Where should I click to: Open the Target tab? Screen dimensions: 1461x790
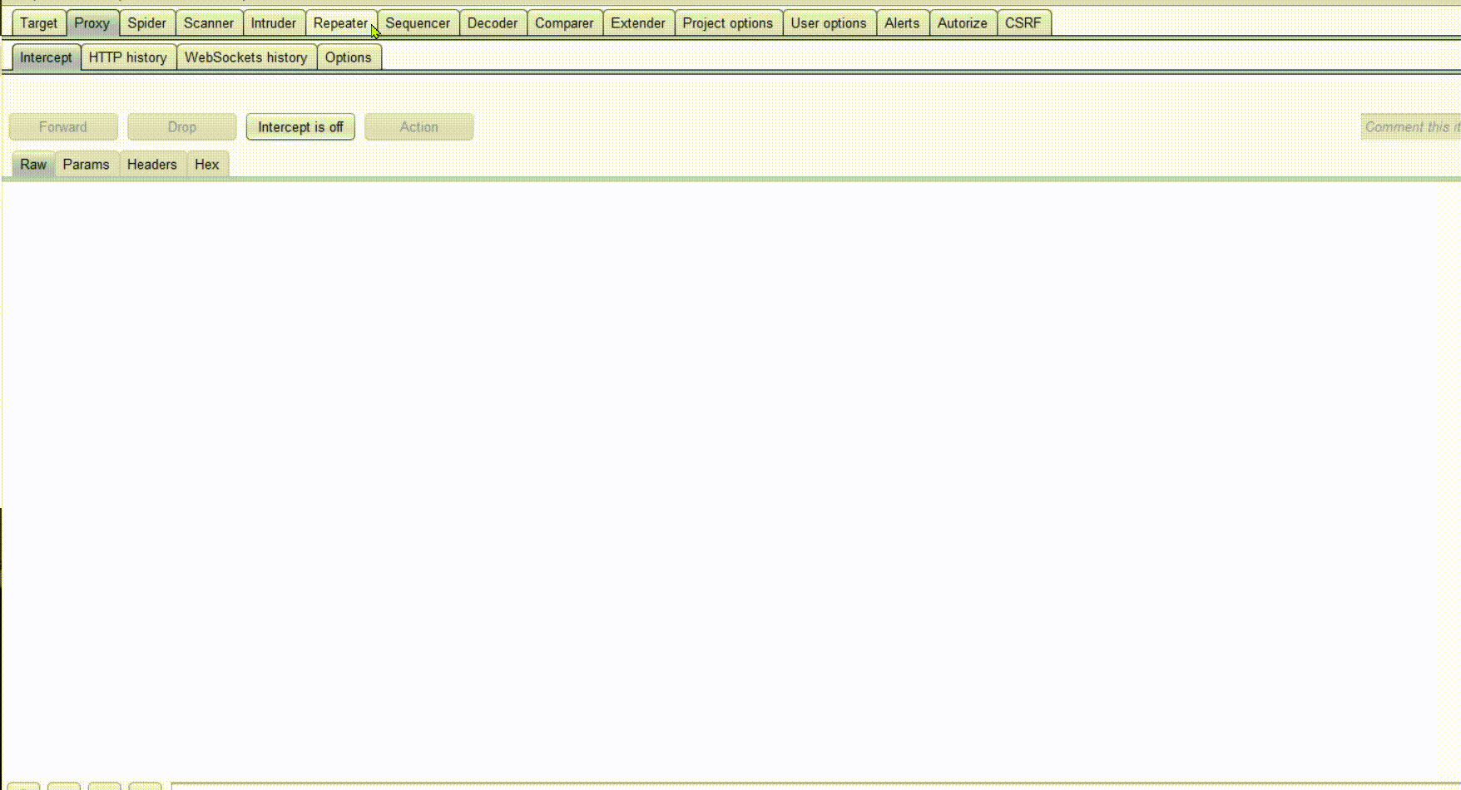click(38, 23)
